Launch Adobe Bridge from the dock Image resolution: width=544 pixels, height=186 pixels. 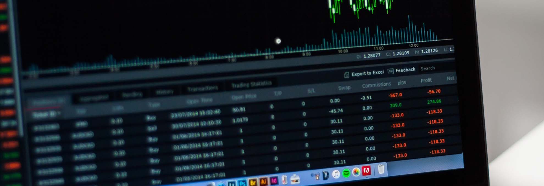click(x=253, y=182)
